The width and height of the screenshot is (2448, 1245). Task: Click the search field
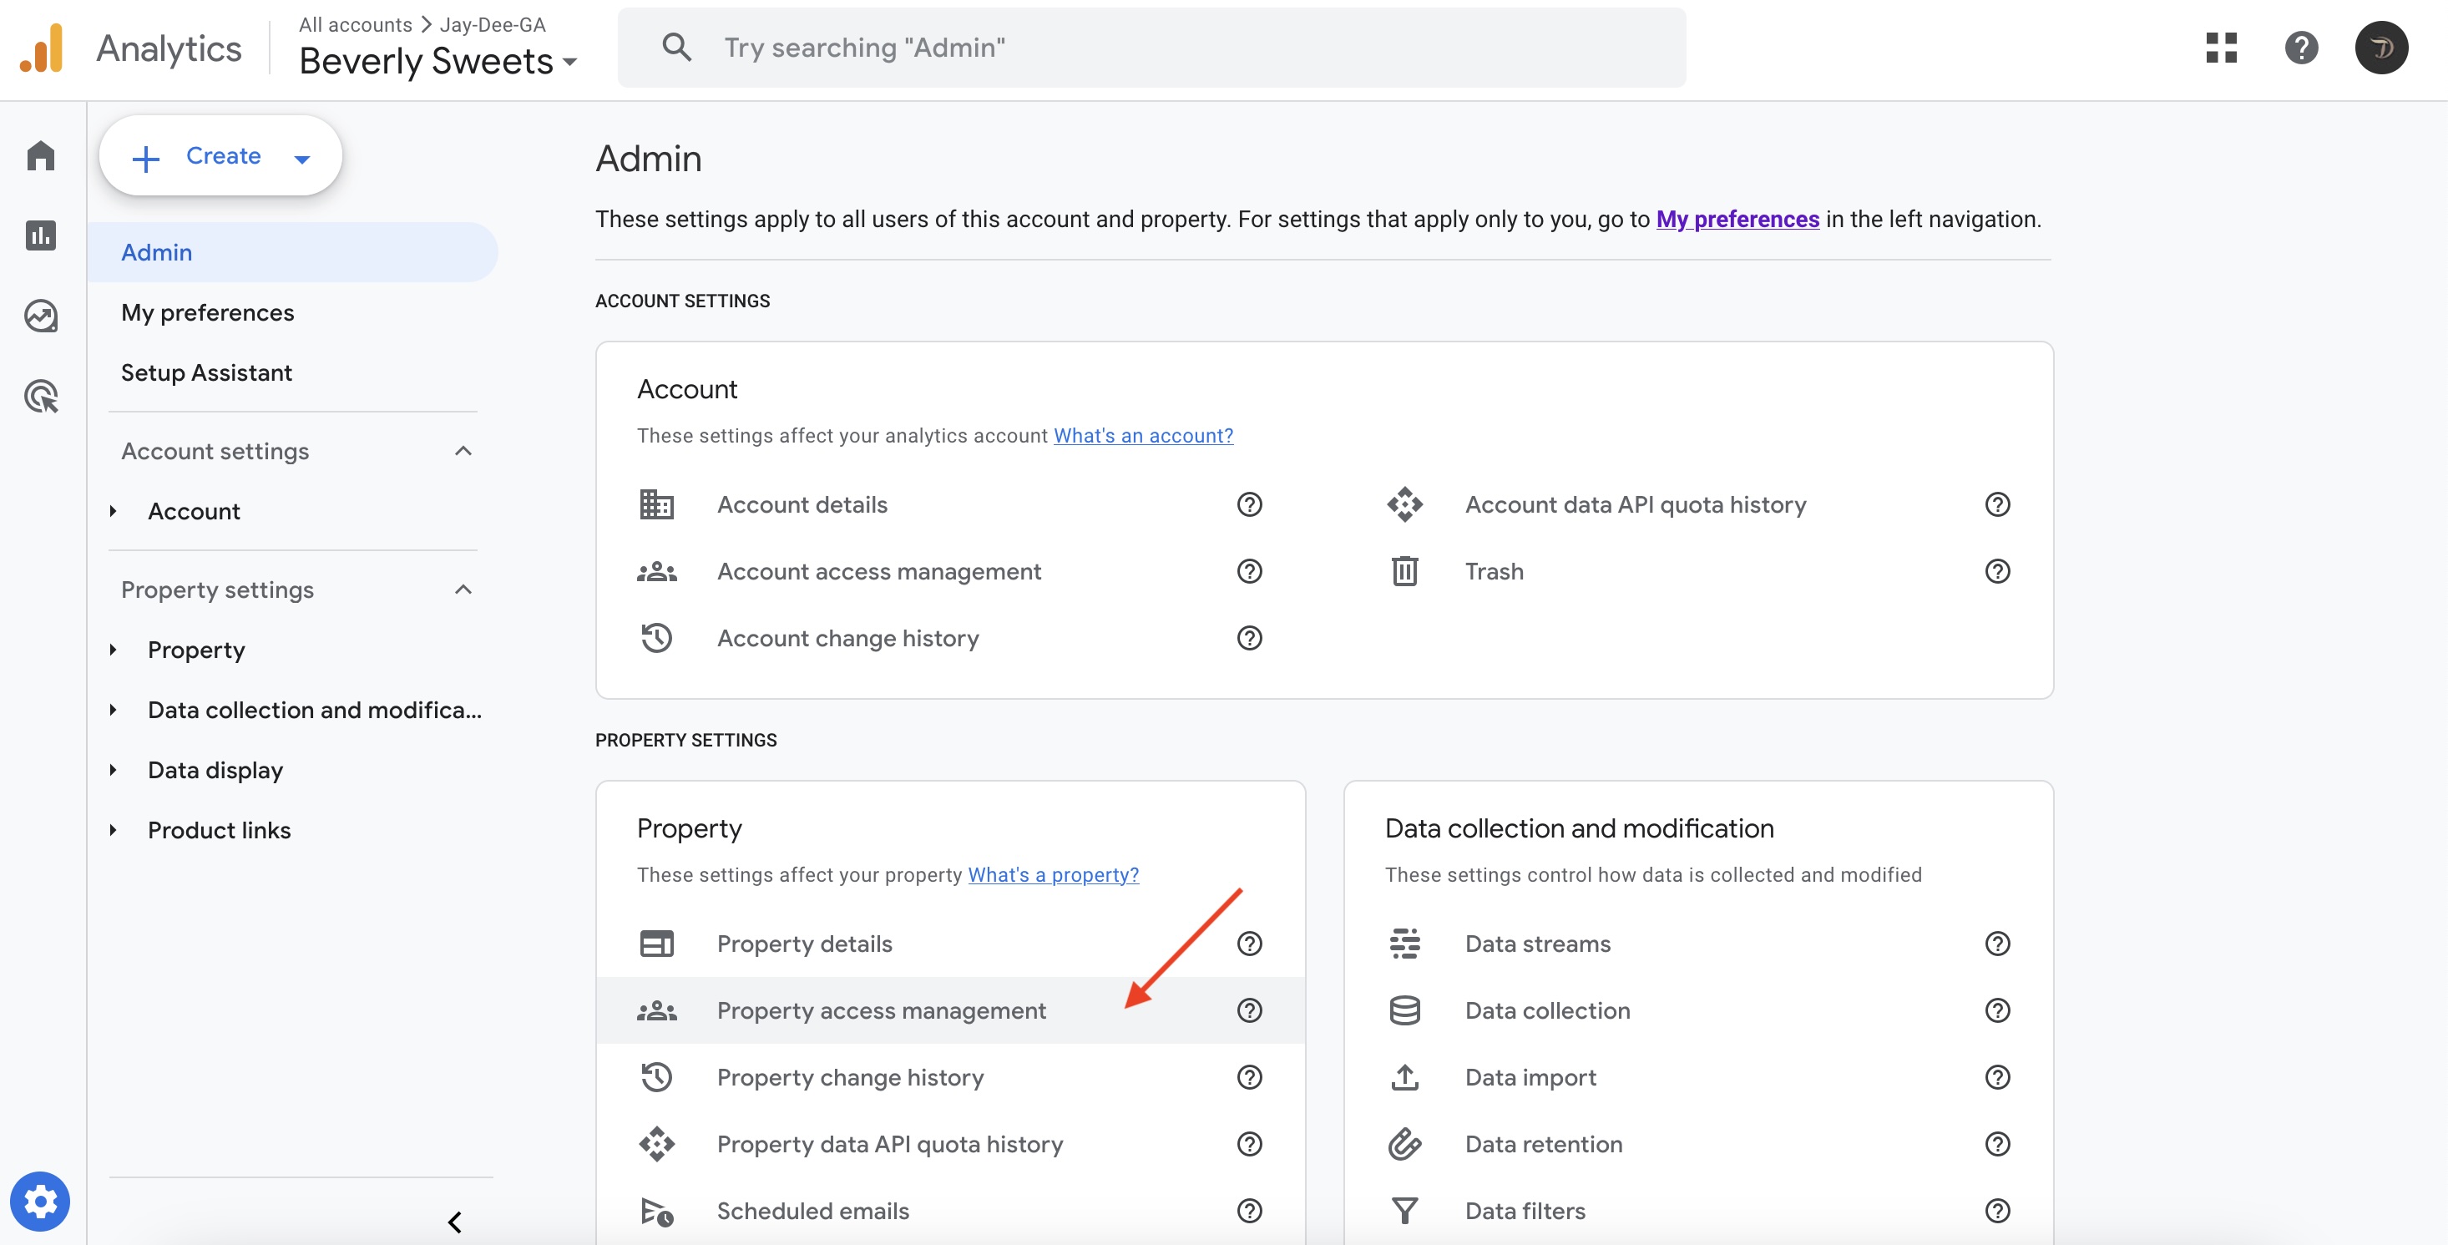1150,48
